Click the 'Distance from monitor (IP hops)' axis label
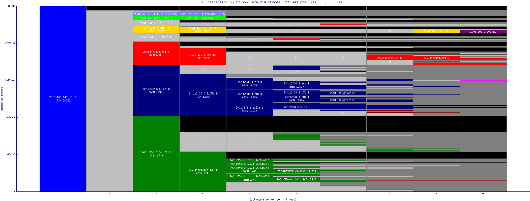Viewport: 530px width, 201px height. coord(273,199)
